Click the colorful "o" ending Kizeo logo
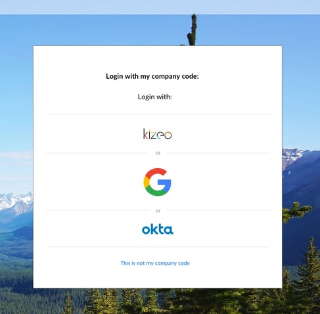The height and width of the screenshot is (314, 320). click(168, 135)
